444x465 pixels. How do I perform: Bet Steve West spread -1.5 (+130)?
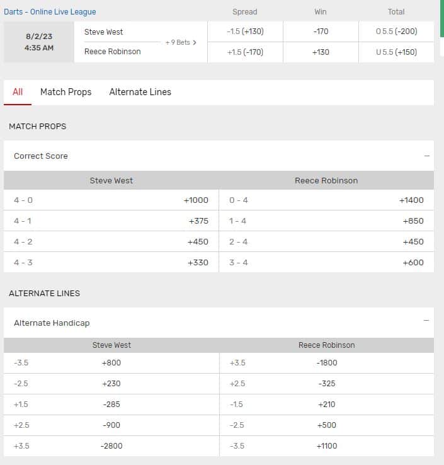point(245,32)
